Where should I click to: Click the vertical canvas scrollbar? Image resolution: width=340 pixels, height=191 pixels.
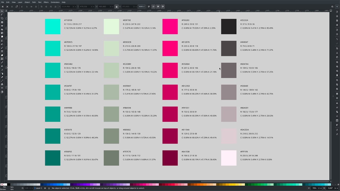point(331,150)
